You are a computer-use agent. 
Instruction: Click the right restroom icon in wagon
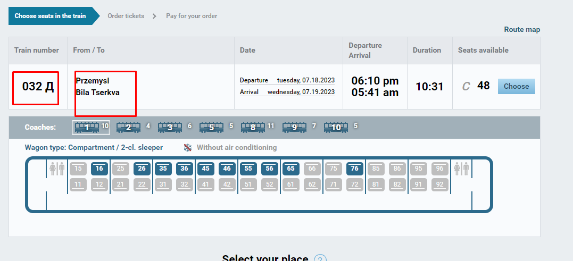(x=461, y=169)
